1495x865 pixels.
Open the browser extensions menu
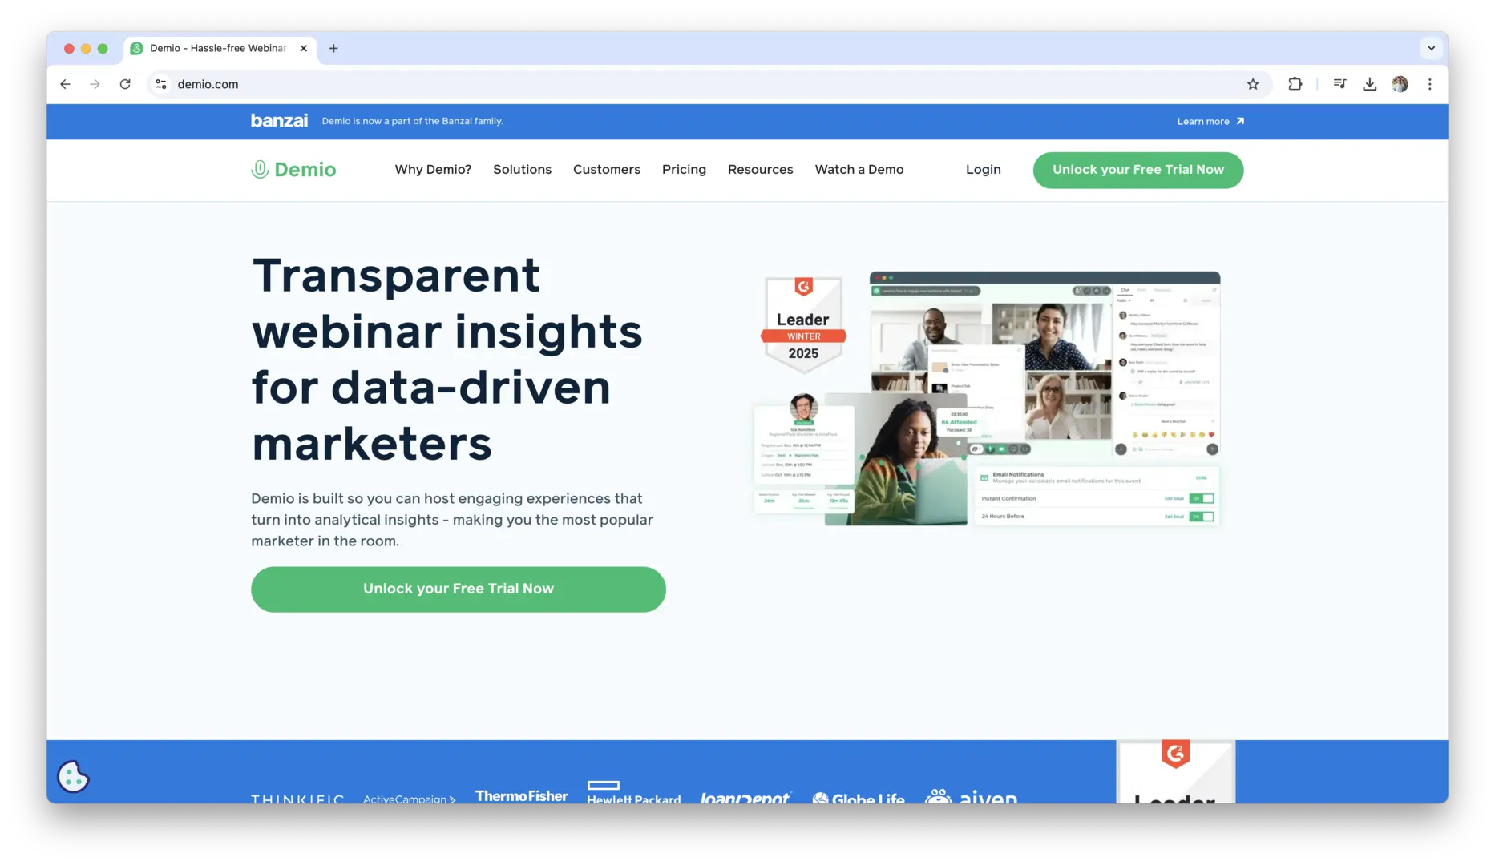1295,84
